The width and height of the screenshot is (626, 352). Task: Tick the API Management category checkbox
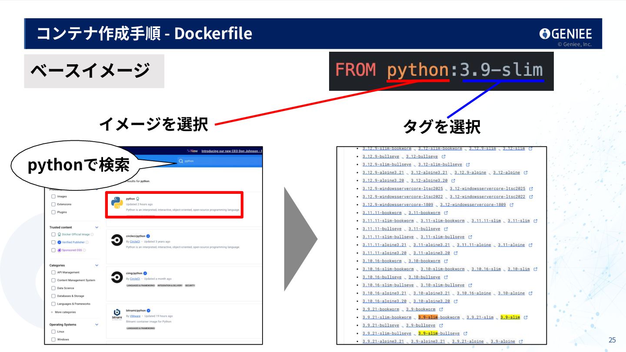53,272
